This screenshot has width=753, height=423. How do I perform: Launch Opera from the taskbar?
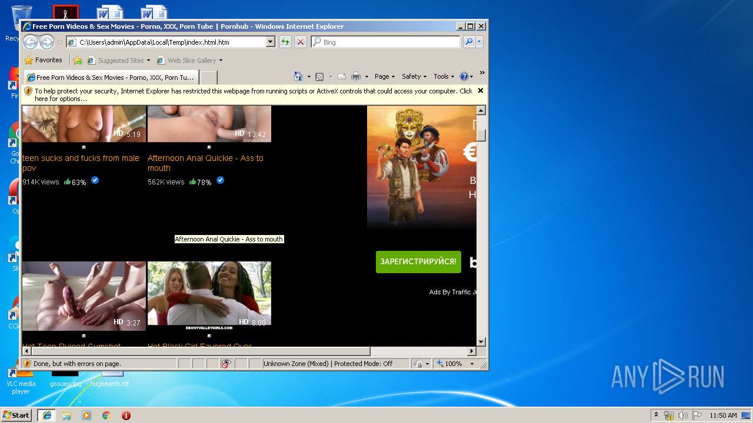coord(126,415)
